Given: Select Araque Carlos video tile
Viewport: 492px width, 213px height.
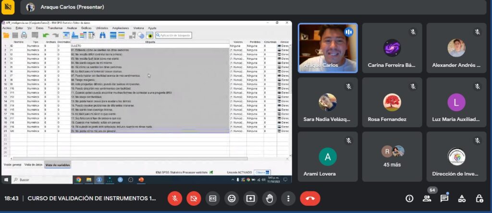Looking at the screenshot, I should 328,48.
